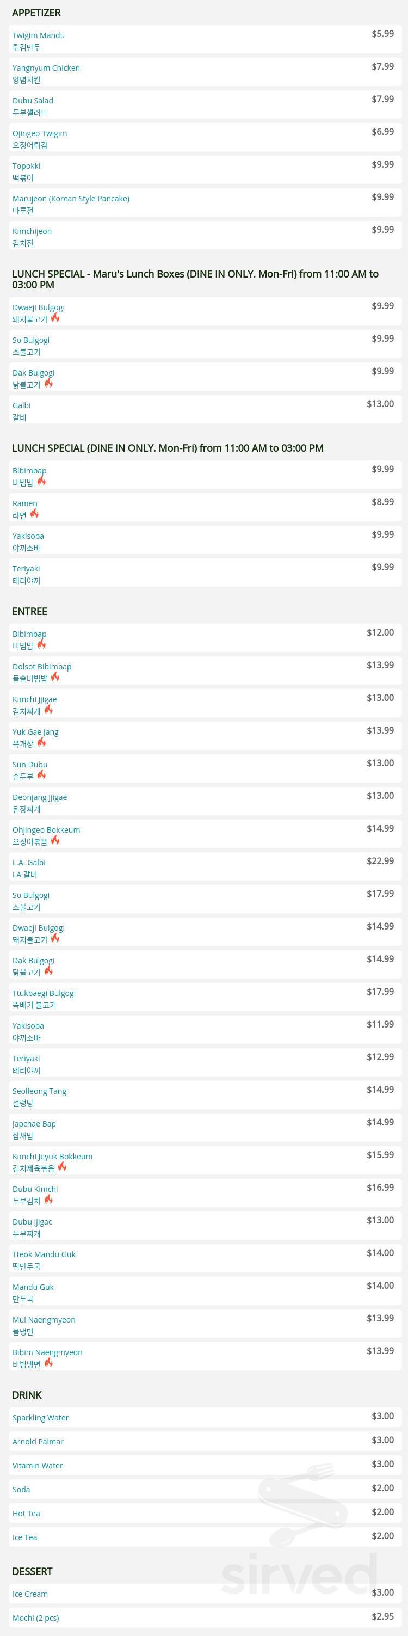Click the spicy flame icon beside Dolsot Bibimbap

55,677
